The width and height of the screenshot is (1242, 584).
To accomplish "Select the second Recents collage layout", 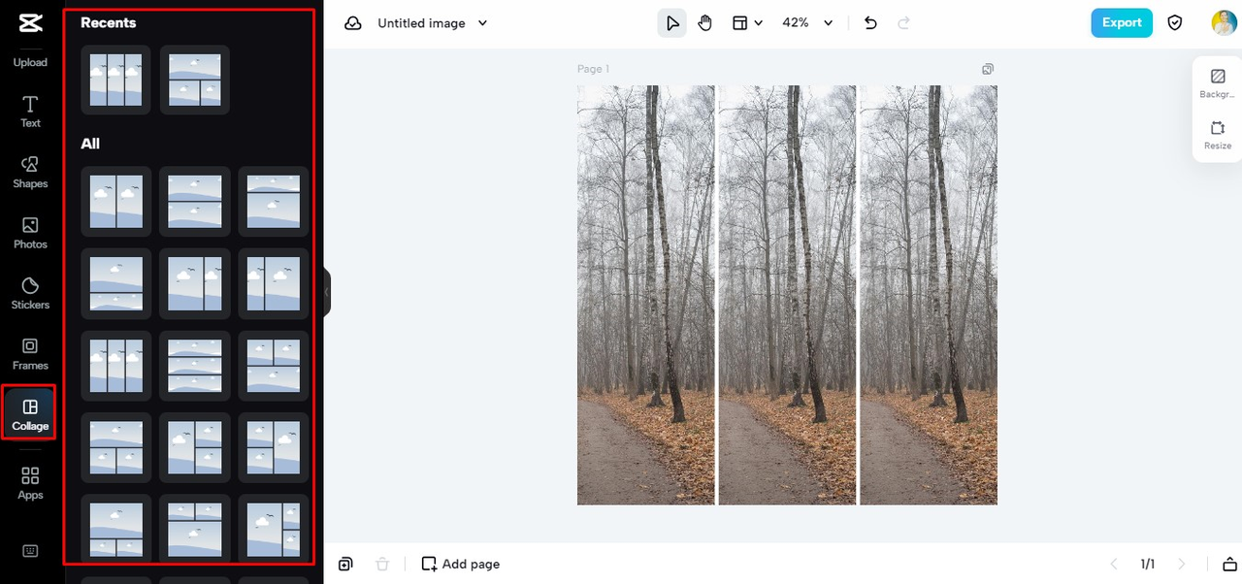I will pos(195,80).
